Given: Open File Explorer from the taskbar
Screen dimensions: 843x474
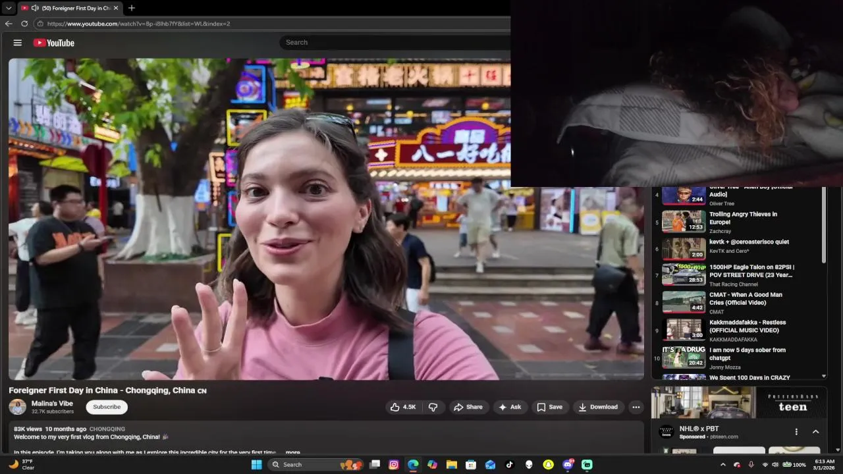Looking at the screenshot, I should coord(452,464).
